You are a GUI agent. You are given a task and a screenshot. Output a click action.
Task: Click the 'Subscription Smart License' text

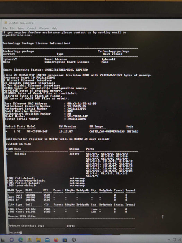click(x=67, y=62)
